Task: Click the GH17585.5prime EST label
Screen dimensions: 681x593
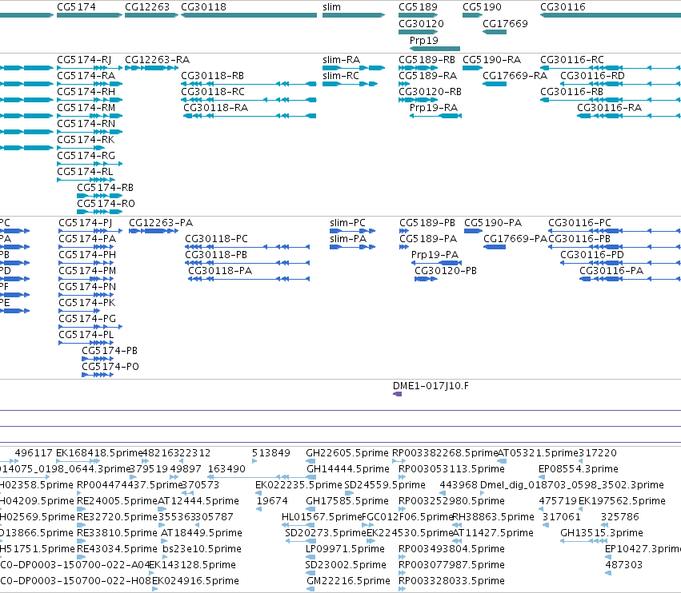Action: point(347,501)
